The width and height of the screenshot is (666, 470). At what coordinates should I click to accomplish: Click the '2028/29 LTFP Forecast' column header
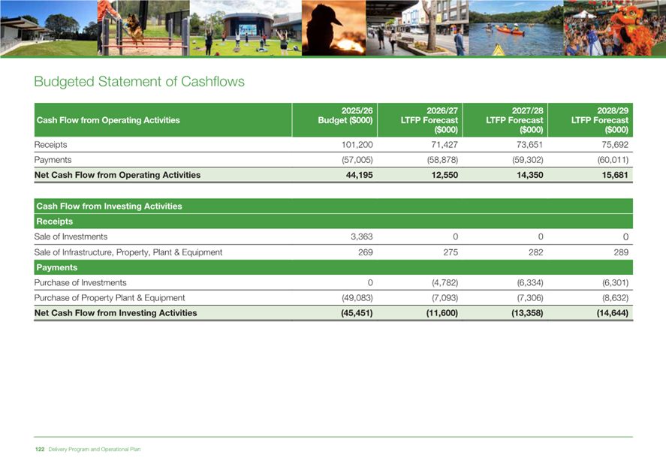[590, 119]
